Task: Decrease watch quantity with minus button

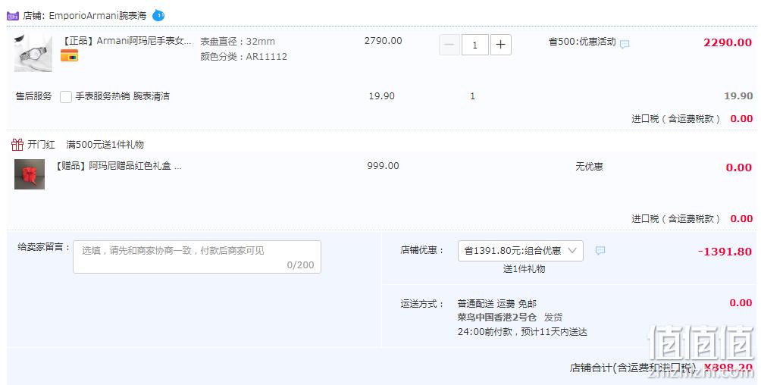Action: pos(449,45)
